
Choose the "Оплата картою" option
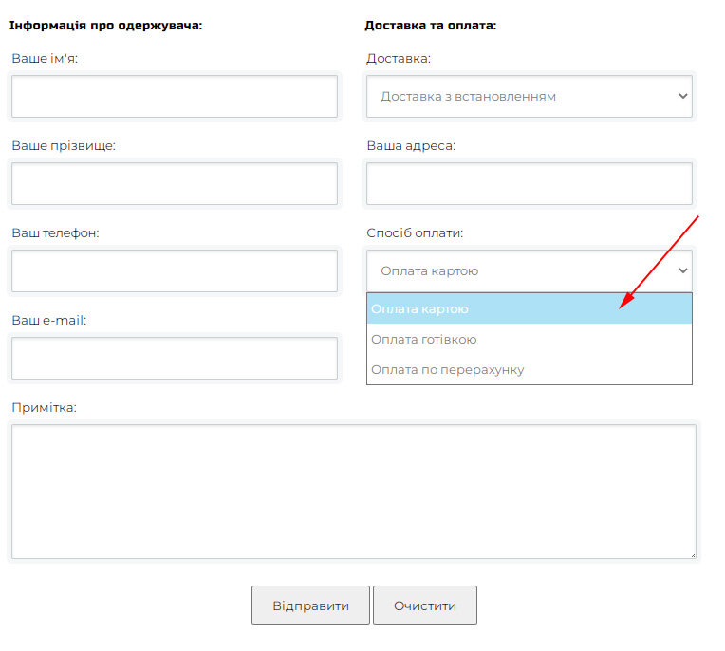pos(529,309)
